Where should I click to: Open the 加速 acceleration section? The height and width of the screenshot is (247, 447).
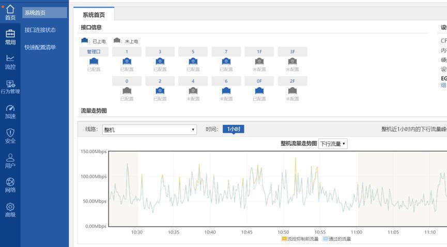(10, 112)
